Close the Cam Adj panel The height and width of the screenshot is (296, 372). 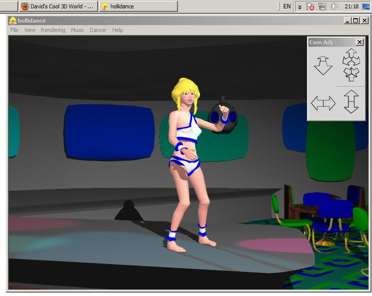point(360,42)
